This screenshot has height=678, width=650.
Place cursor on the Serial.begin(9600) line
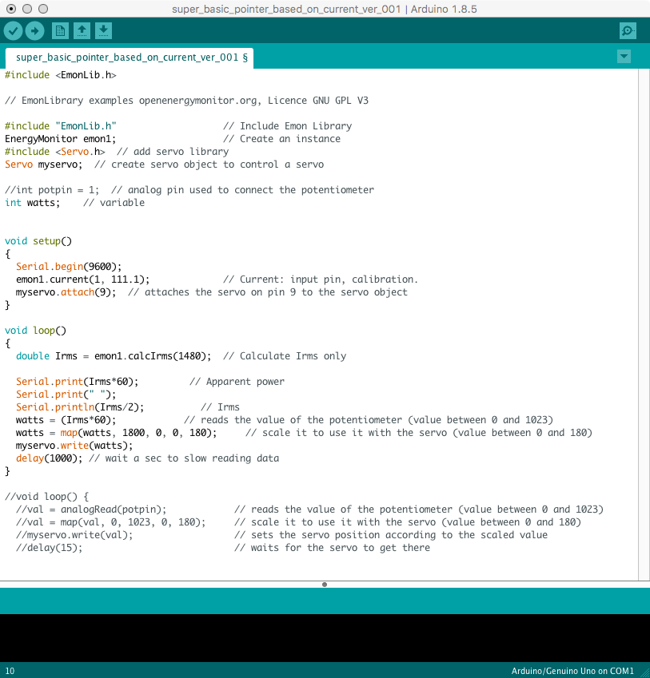(69, 267)
